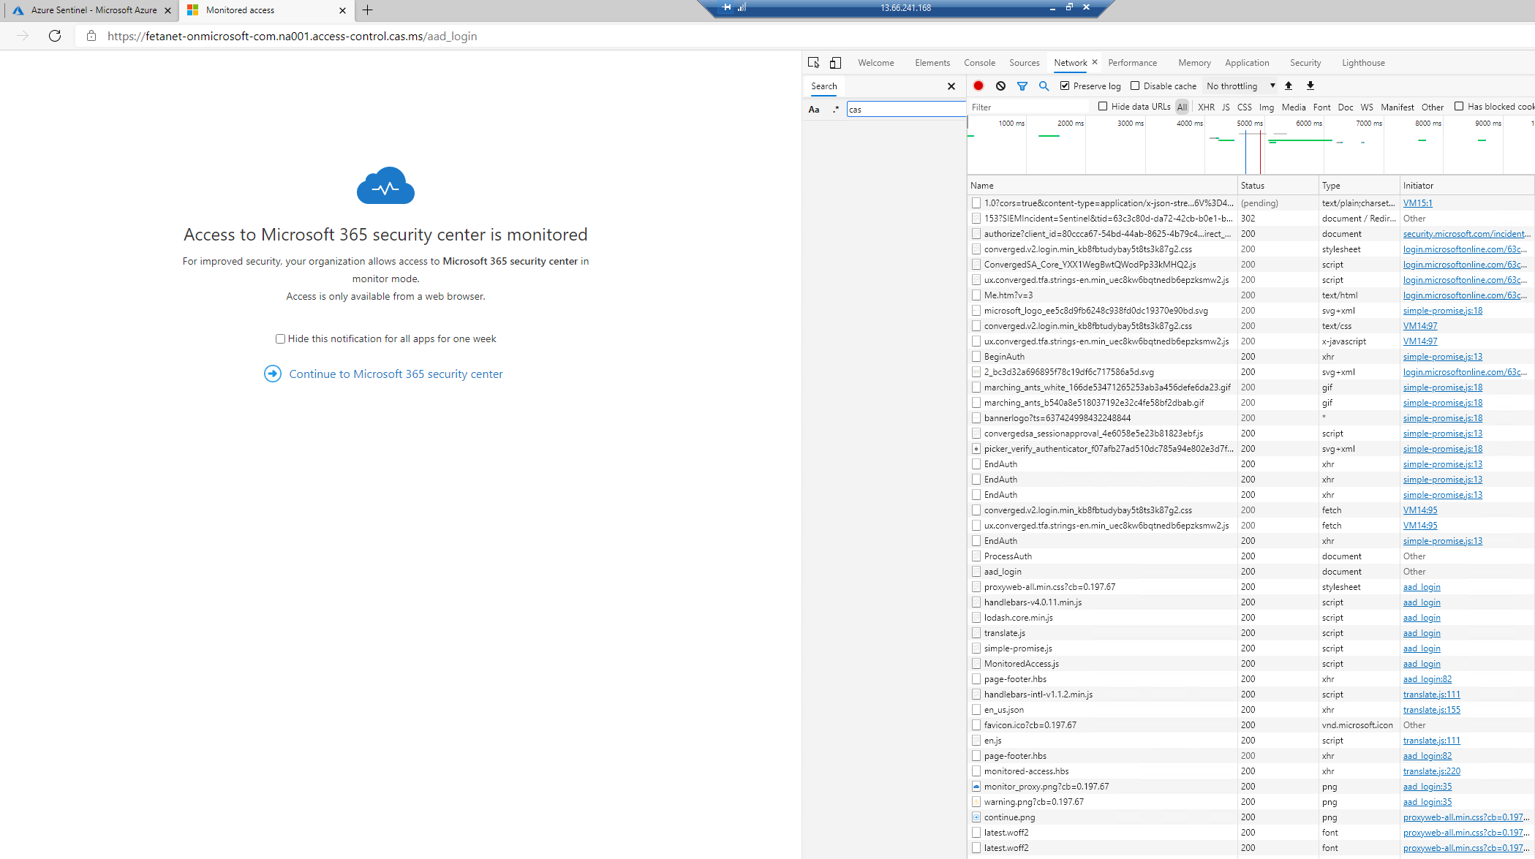This screenshot has height=859, width=1535.
Task: Toggle device toolbar icon in DevTools
Action: click(835, 63)
